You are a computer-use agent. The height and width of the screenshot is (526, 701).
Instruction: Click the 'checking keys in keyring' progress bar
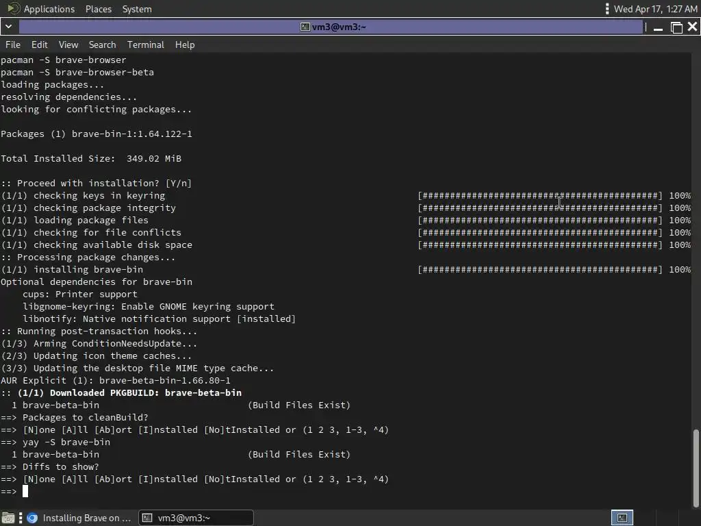point(540,195)
